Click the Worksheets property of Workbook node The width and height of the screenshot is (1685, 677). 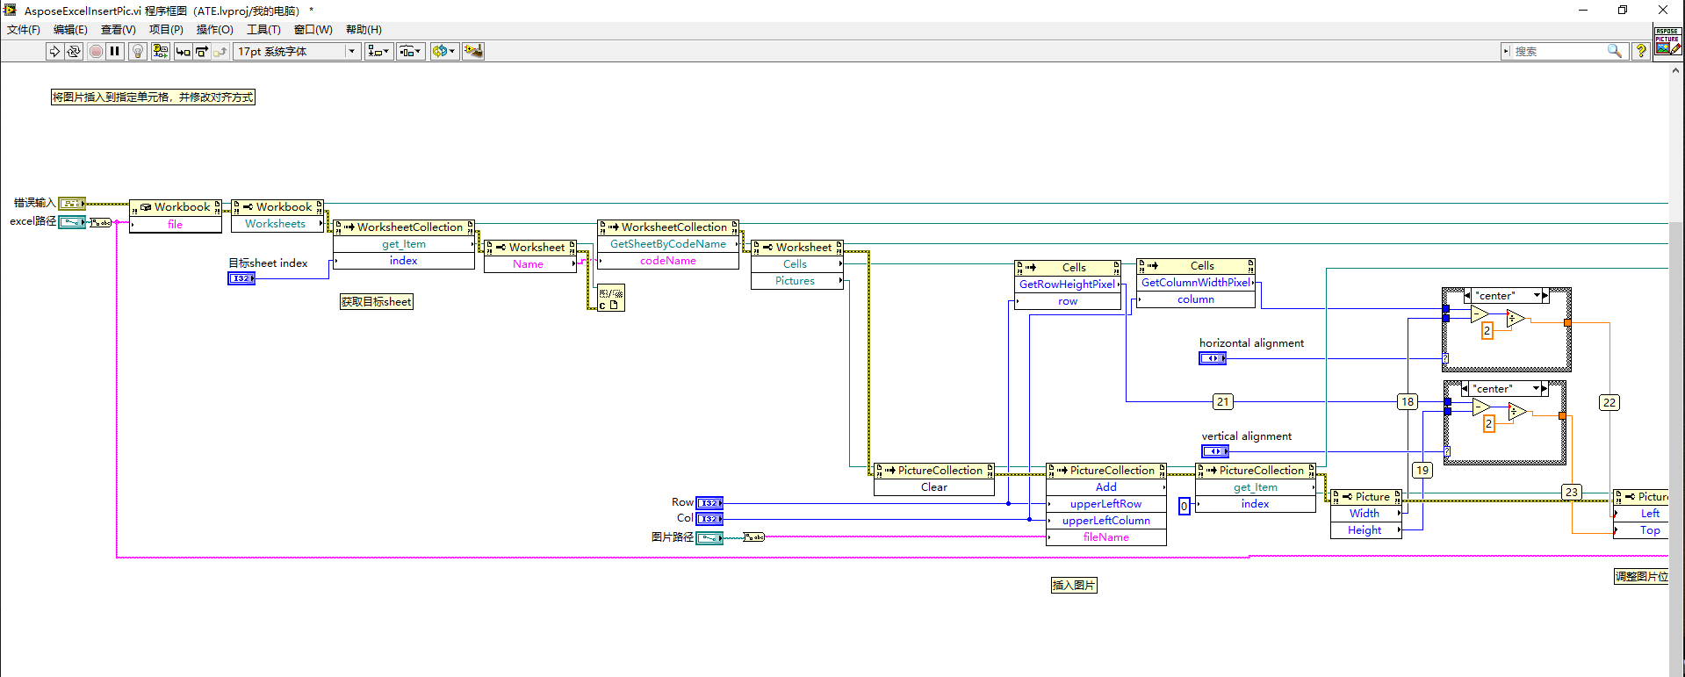(x=276, y=224)
